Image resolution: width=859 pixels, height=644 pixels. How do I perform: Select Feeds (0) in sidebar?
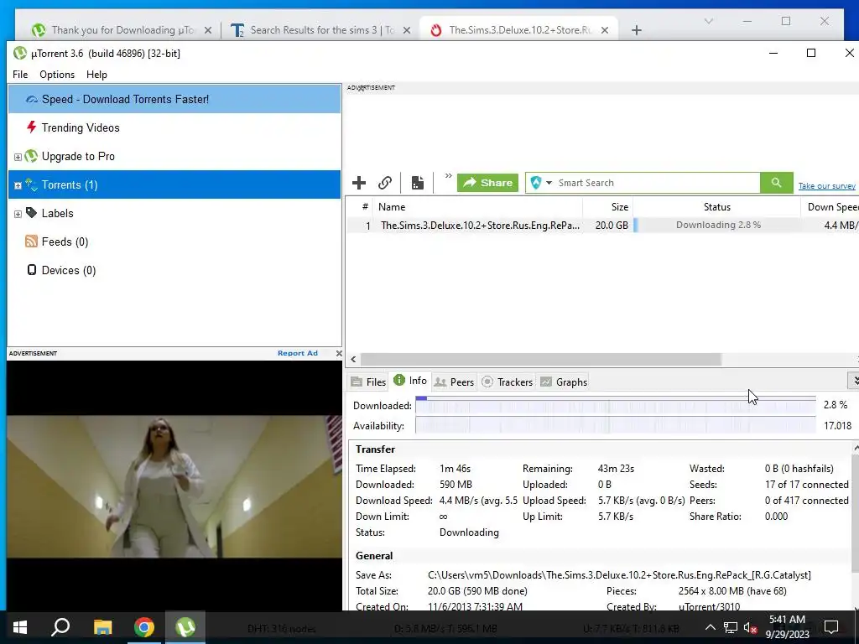click(65, 241)
